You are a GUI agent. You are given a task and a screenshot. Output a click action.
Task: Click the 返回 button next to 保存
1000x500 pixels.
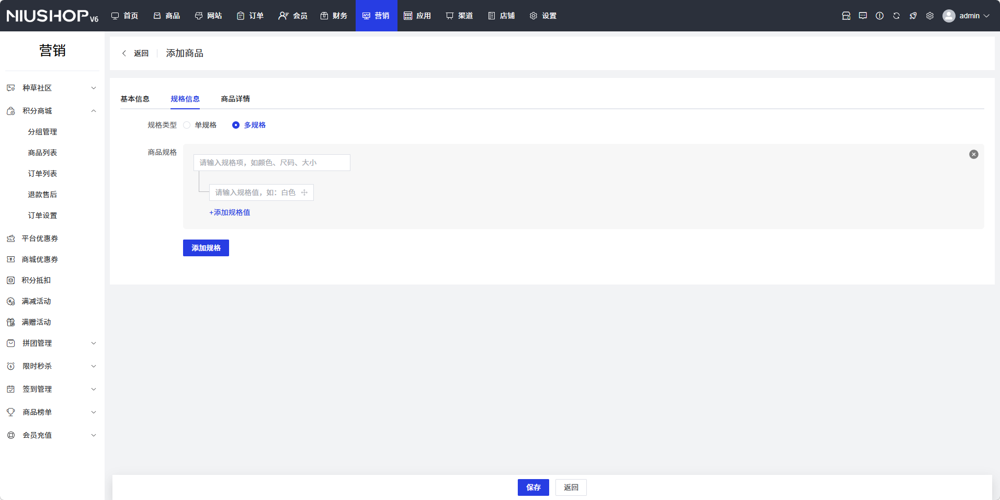[x=571, y=487]
